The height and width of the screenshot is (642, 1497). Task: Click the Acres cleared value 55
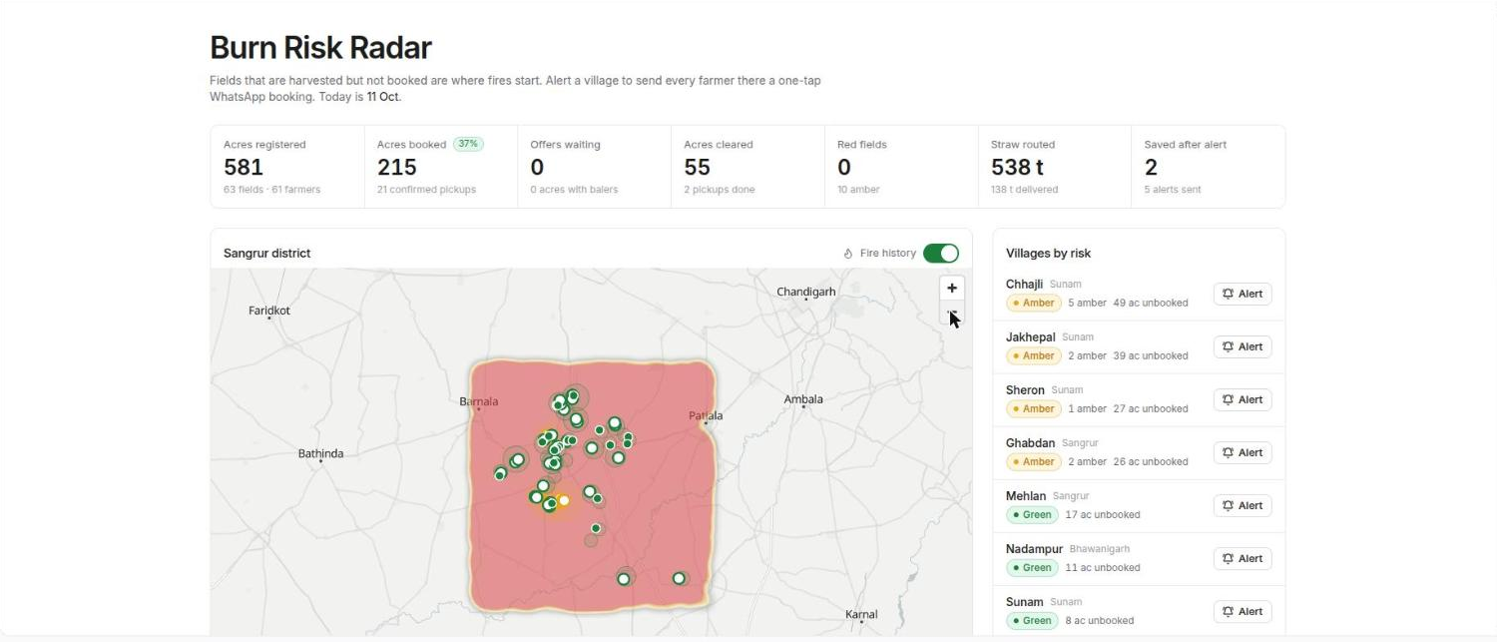pos(697,167)
